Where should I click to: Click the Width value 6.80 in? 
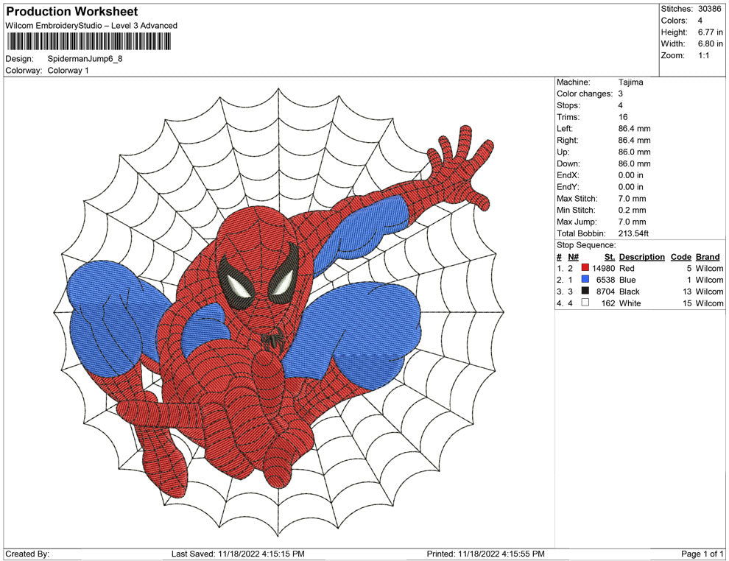710,43
